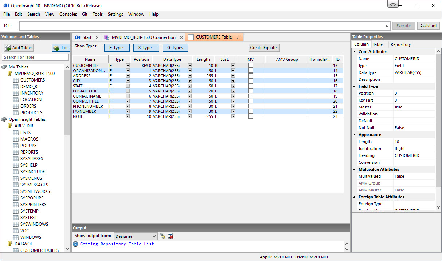Toggle the MV checkbox for CONTACTTITLE
The width and height of the screenshot is (442, 261).
[250, 101]
